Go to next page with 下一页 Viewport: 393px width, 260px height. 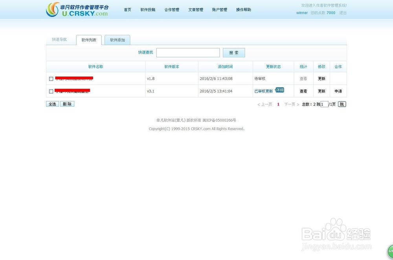pyautogui.click(x=290, y=104)
